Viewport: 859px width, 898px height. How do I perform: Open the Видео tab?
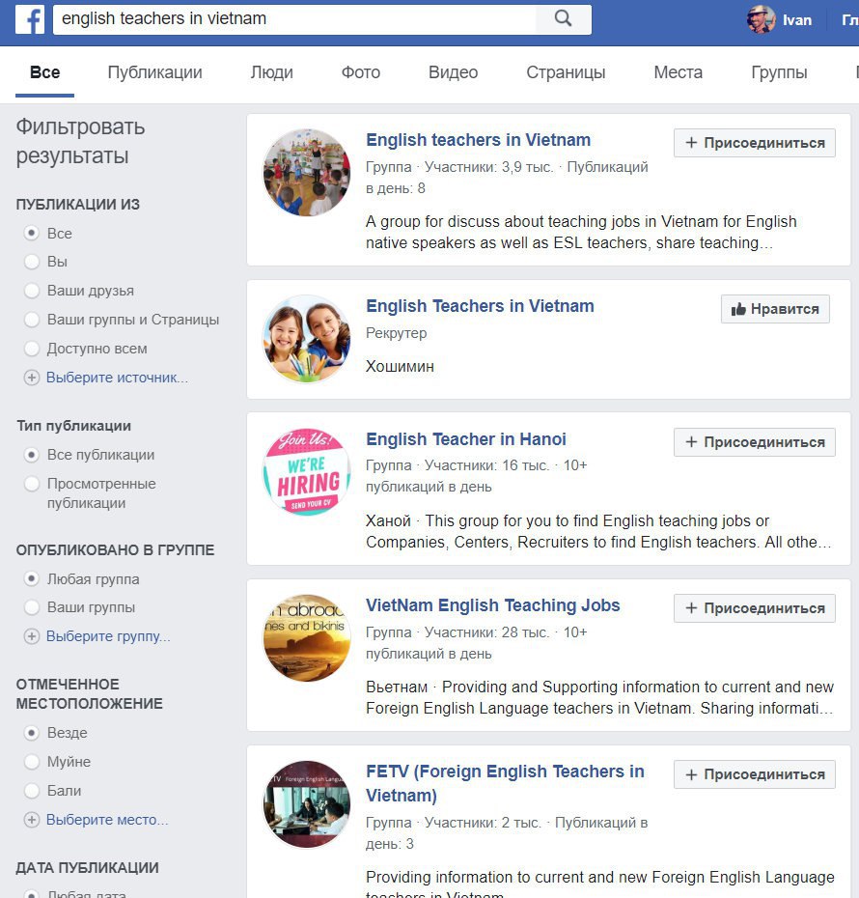(x=454, y=72)
